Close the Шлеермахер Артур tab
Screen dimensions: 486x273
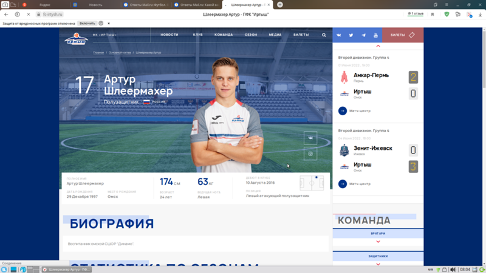pos(269,5)
